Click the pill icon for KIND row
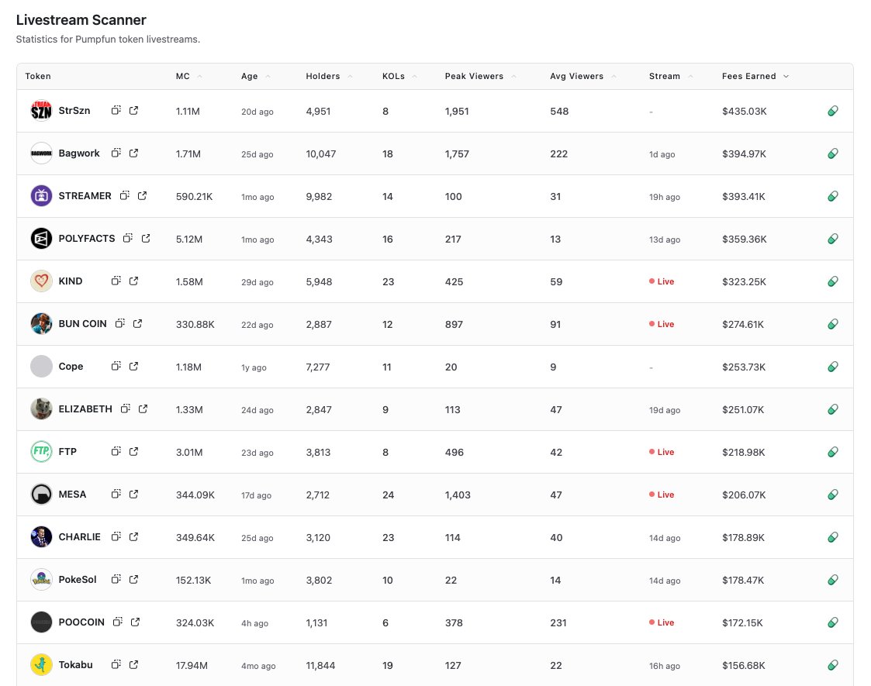This screenshot has height=686, width=871. [x=832, y=281]
